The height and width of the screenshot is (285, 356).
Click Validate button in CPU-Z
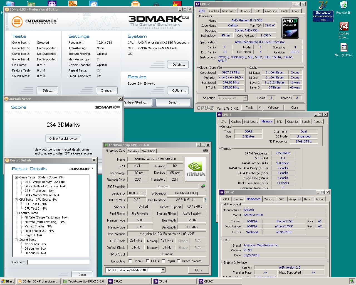(273, 107)
